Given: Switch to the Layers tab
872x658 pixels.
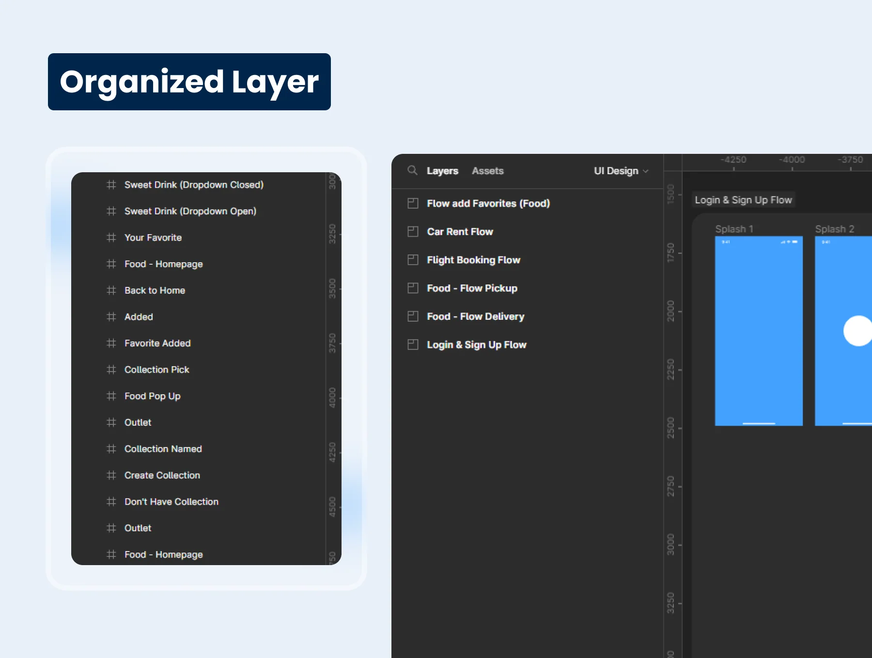Looking at the screenshot, I should click(x=442, y=171).
